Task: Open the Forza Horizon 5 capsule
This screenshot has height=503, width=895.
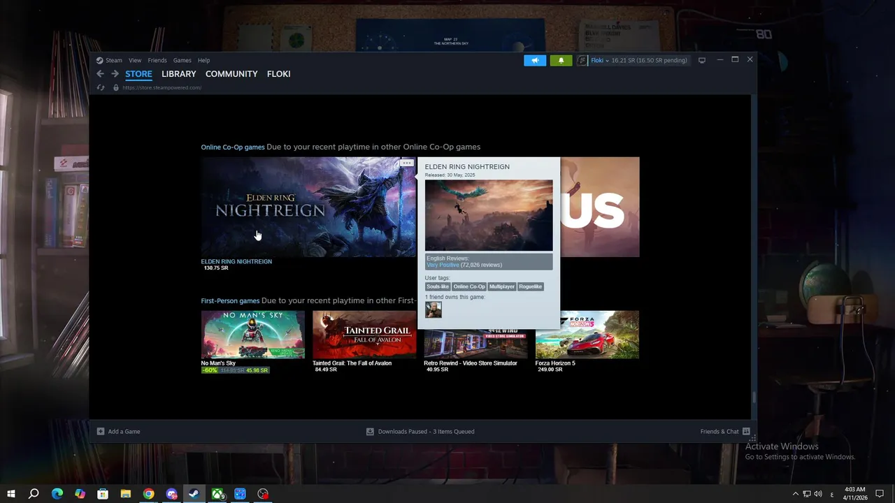Action: [x=587, y=335]
